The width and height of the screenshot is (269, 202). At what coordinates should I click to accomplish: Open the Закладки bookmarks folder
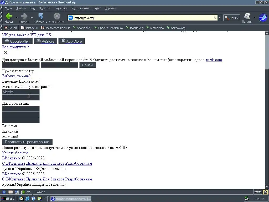[x=29, y=28]
